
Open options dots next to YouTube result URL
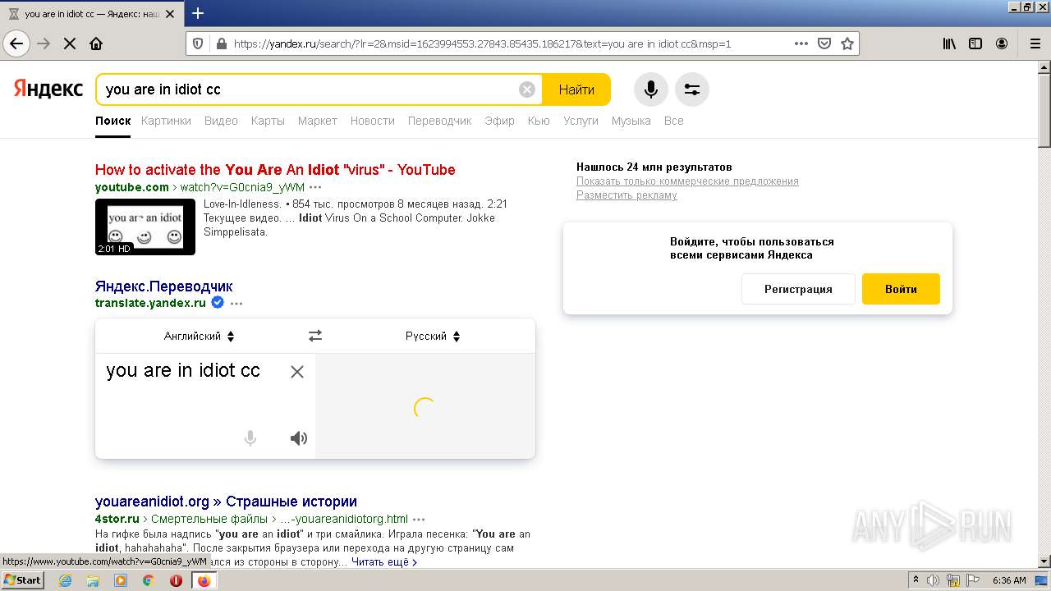(315, 187)
